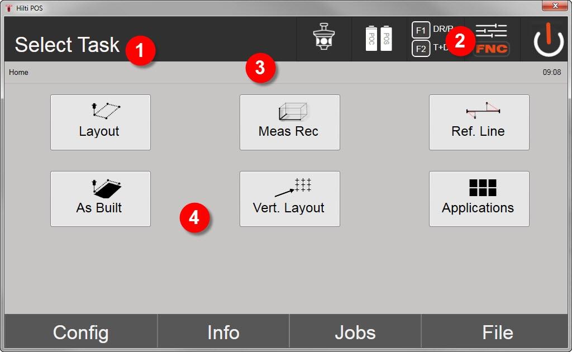
Task: Open the File menu tab
Action: (497, 332)
